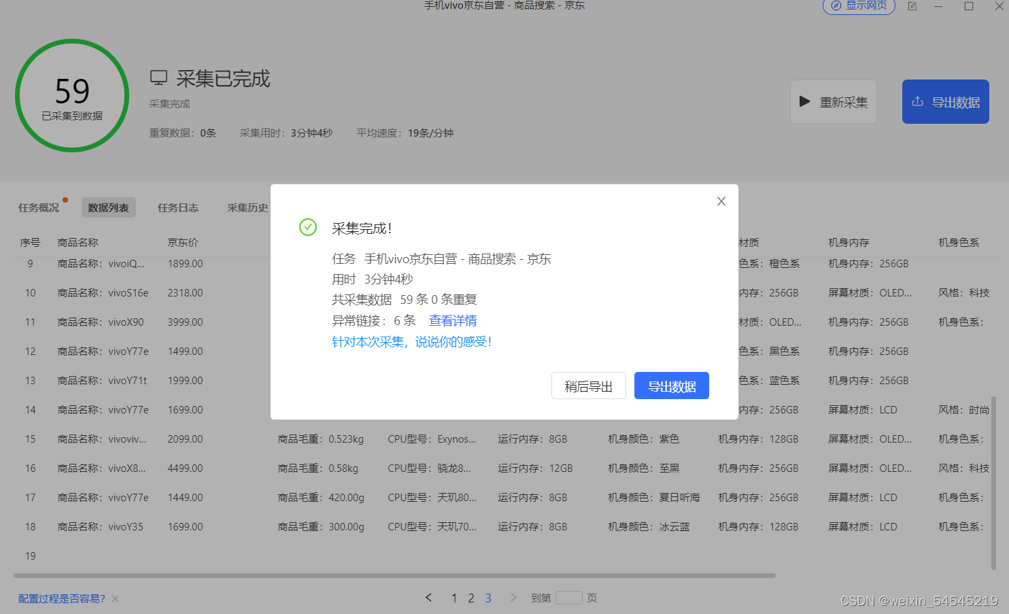Click row number 19
The height and width of the screenshot is (614, 1009).
(31, 556)
